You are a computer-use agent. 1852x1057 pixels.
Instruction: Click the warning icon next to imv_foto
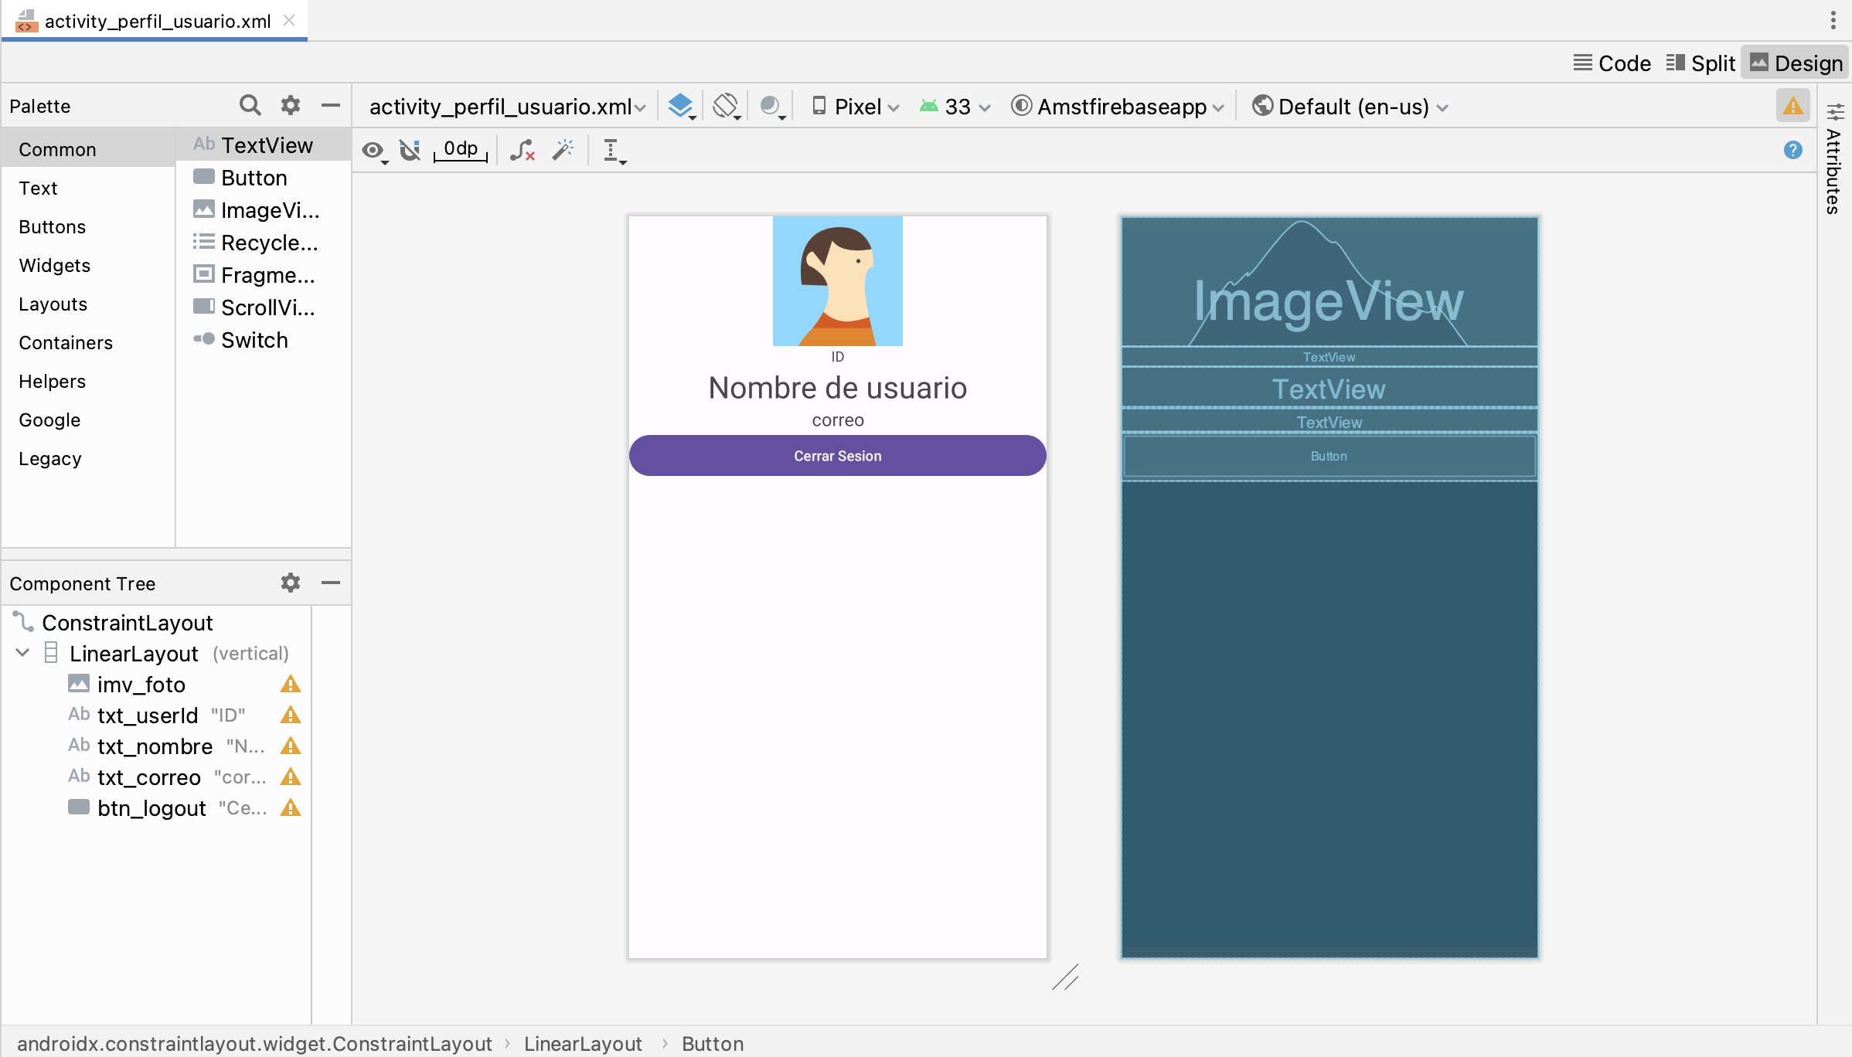coord(291,684)
